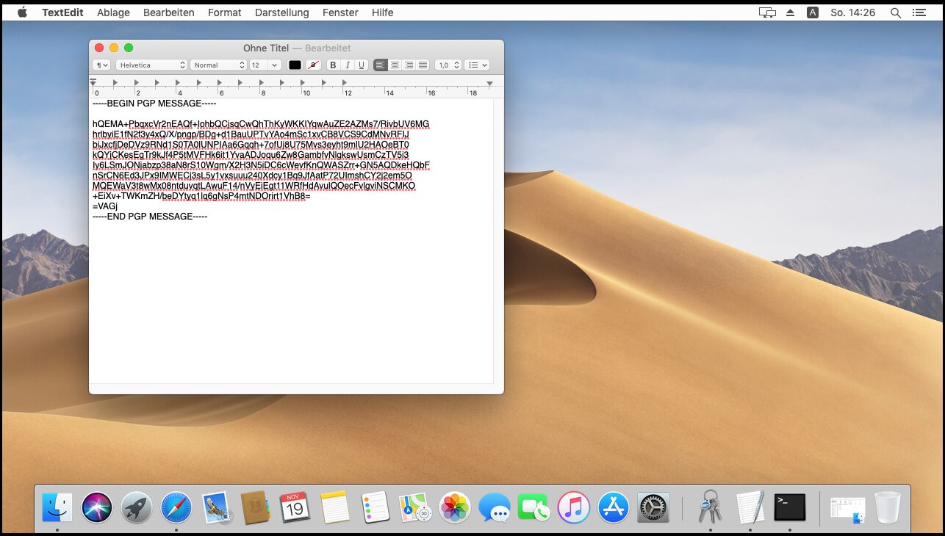
Task: Open the Darstellung menu
Action: click(282, 12)
